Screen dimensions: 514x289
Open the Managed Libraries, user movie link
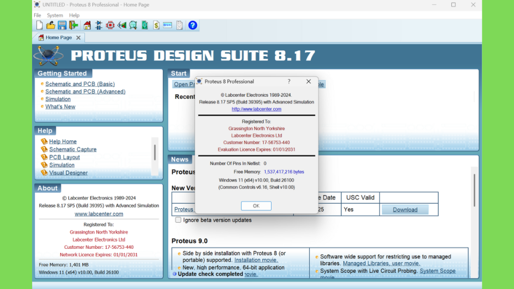381,263
